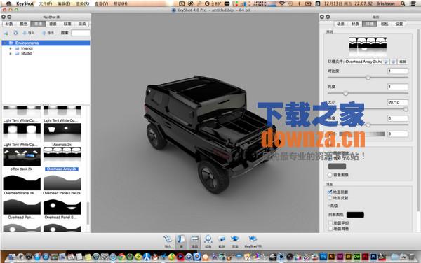Click the green refresh arrow icon in library toolbar
Viewport: 421px width, 263px height.
(x=6, y=33)
